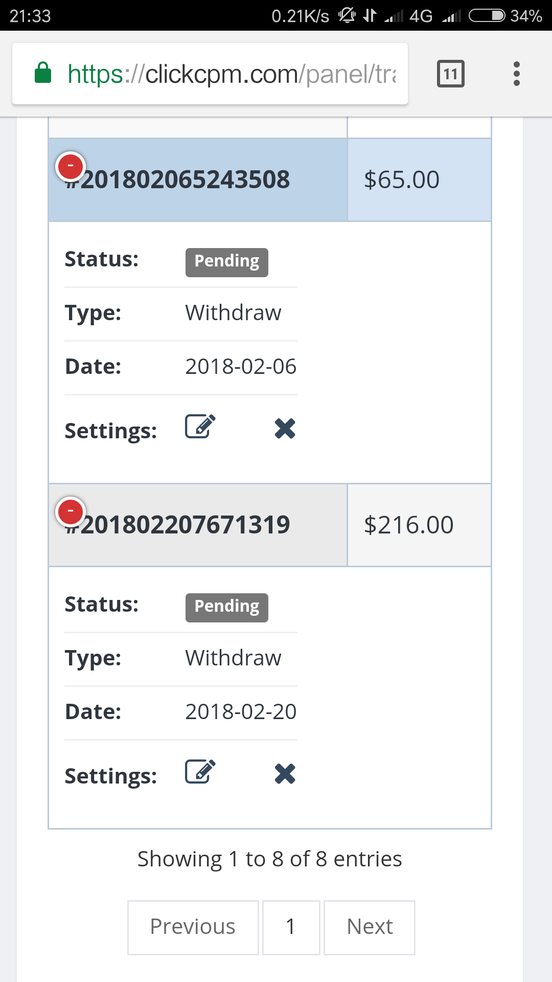Tap the $65.00 amount cell

419,180
